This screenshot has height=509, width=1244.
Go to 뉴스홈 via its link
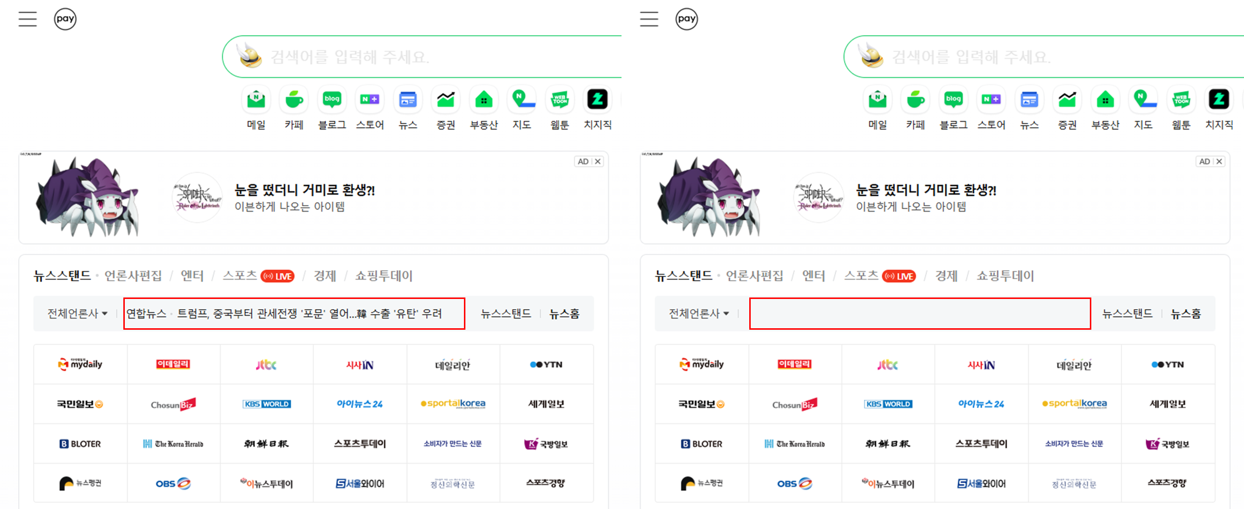[564, 313]
